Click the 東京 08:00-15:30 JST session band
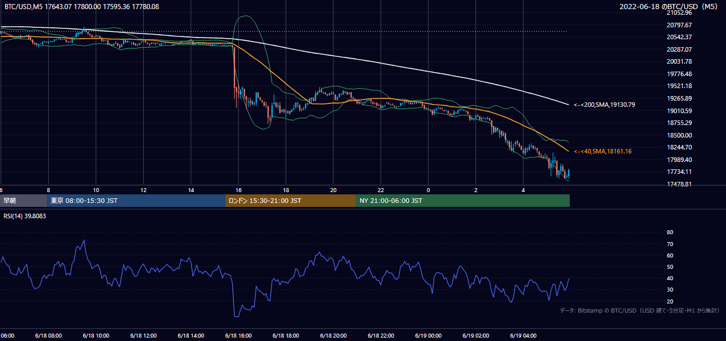The height and width of the screenshot is (341, 726). point(136,201)
